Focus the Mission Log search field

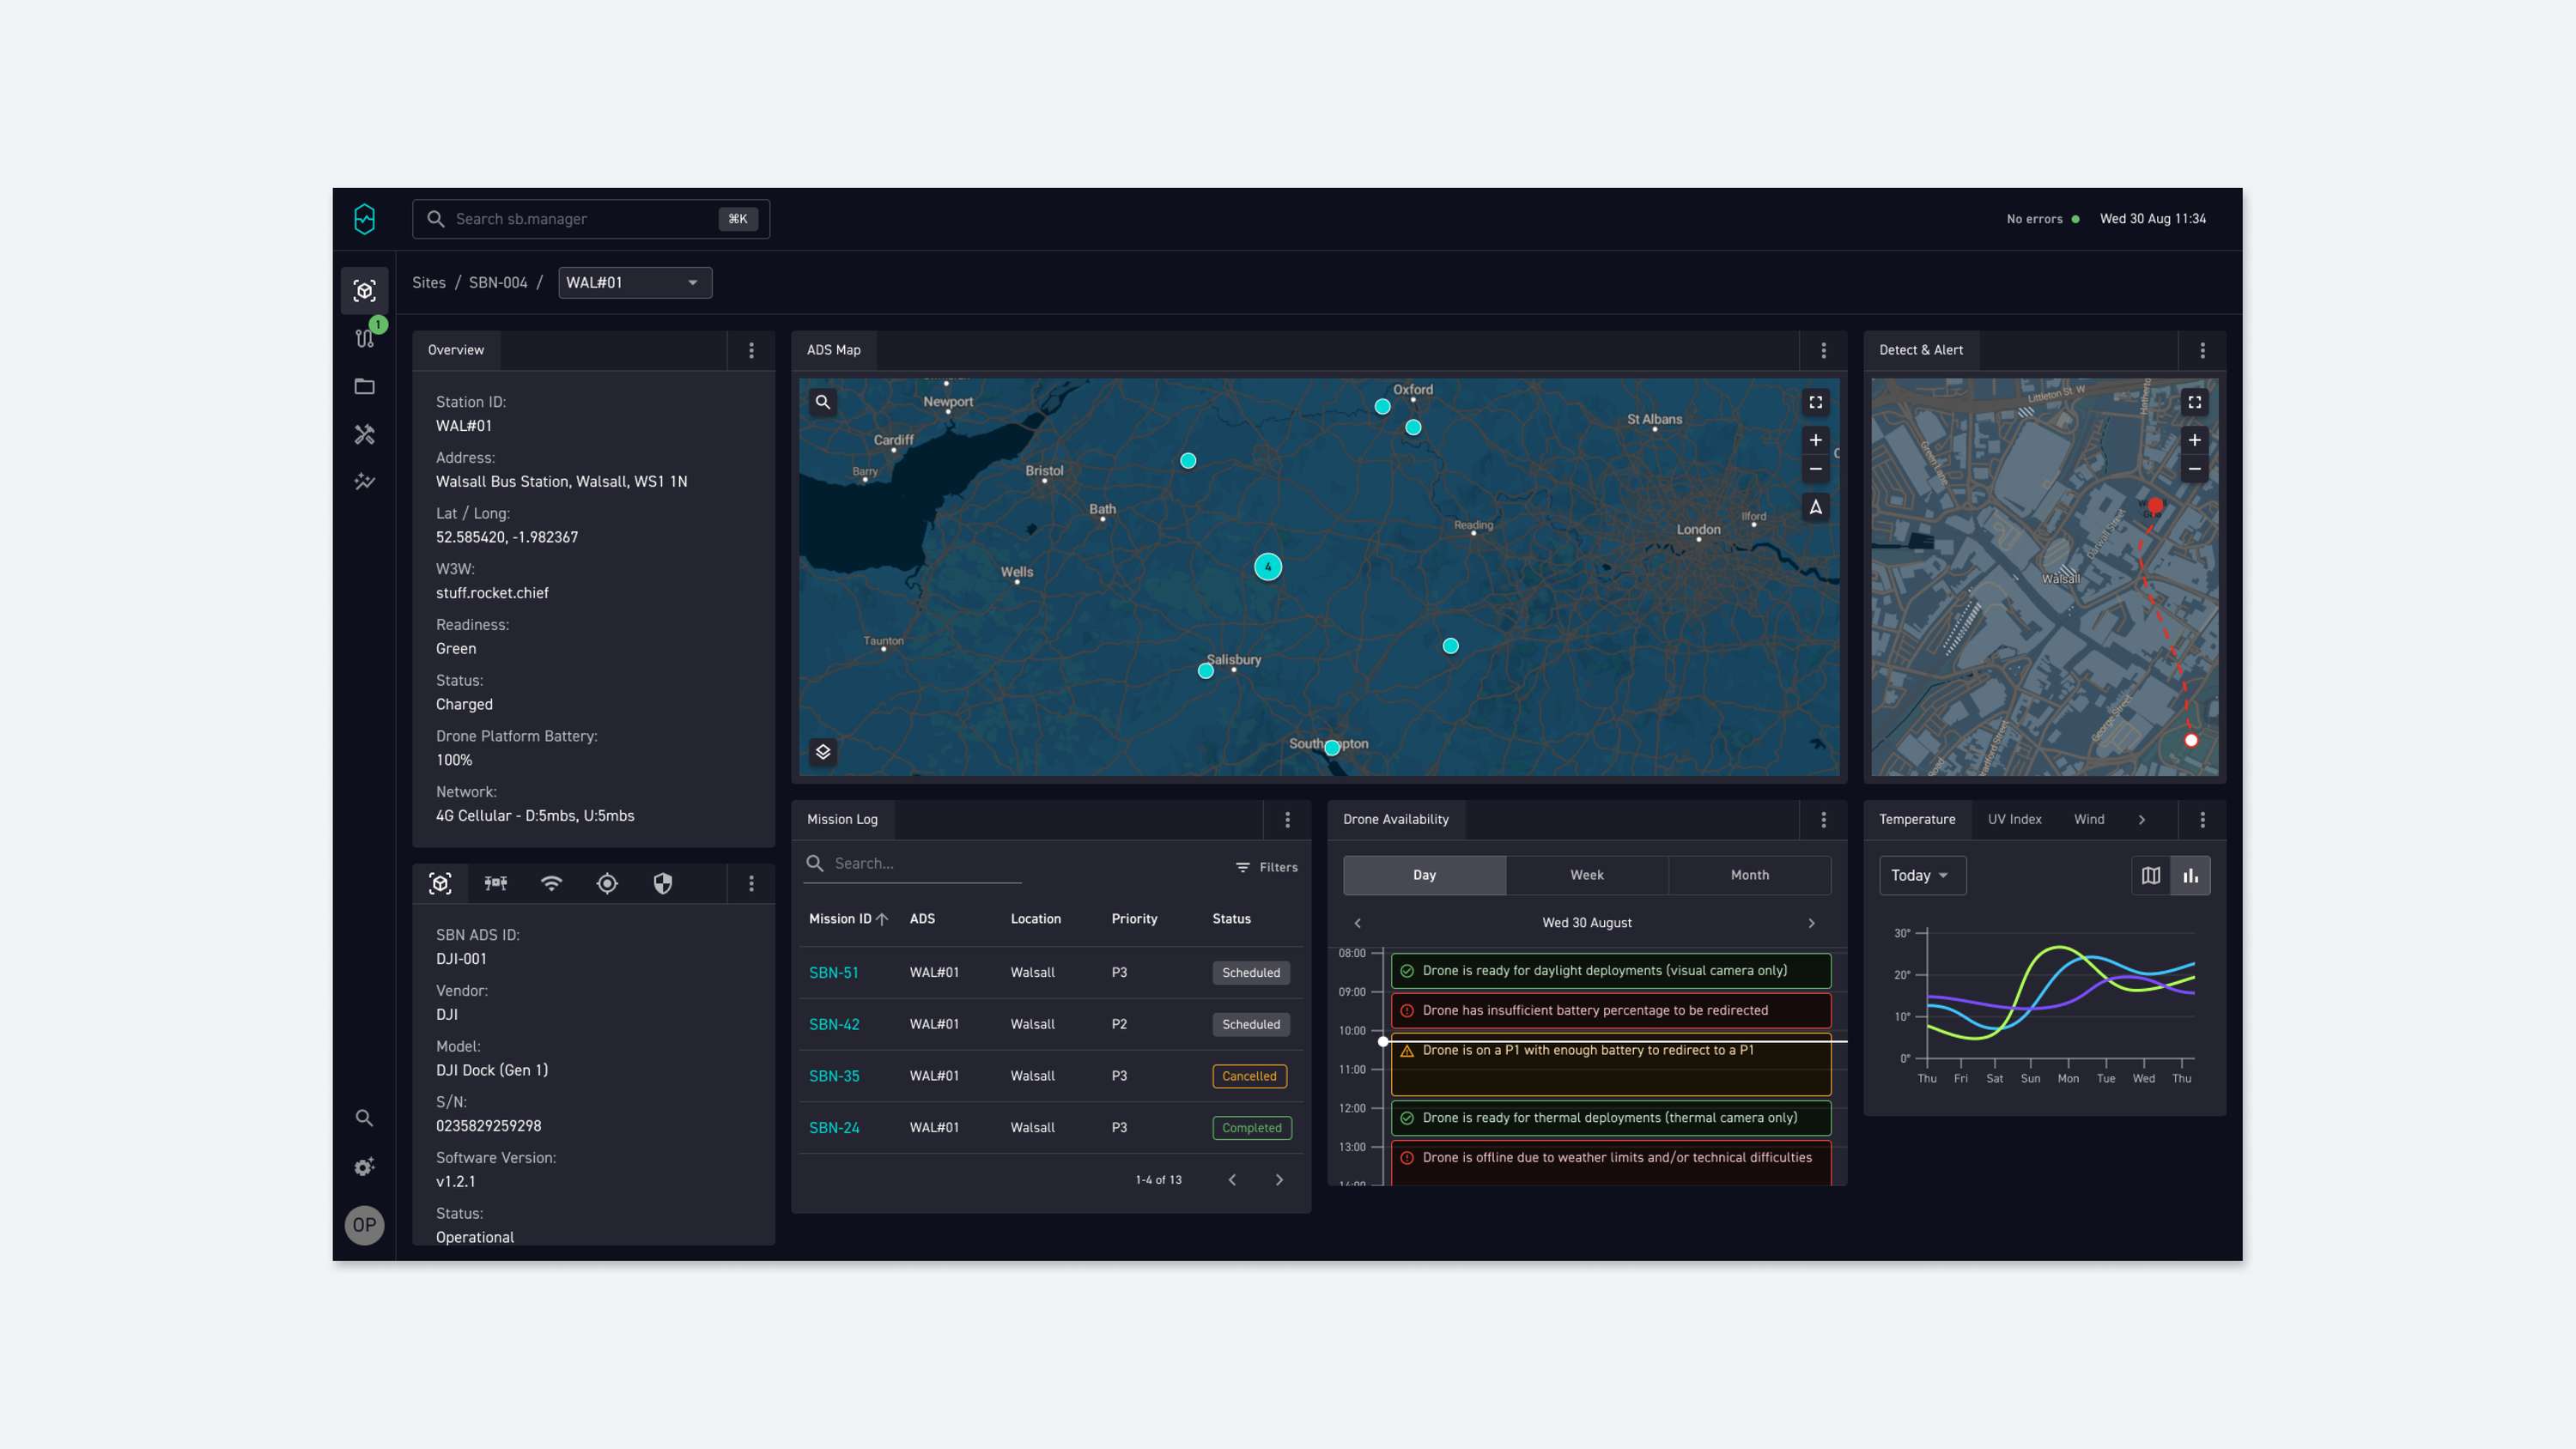click(912, 864)
